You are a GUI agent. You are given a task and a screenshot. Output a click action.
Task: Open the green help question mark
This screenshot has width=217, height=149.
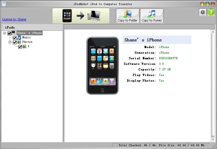pyautogui.click(x=211, y=12)
